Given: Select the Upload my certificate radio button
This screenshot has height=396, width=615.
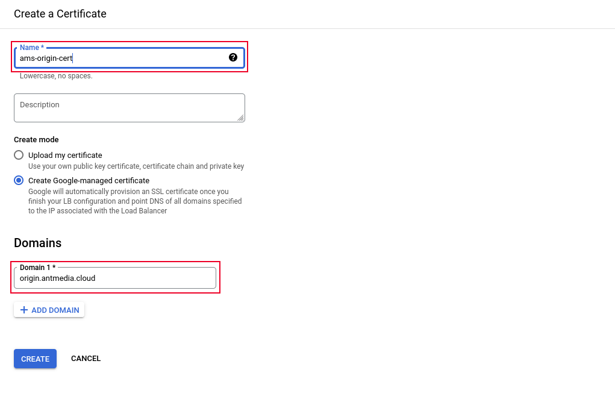Looking at the screenshot, I should click(19, 155).
